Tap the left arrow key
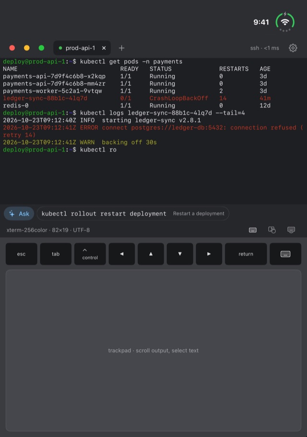Image resolution: width=307 pixels, height=437 pixels. click(122, 254)
